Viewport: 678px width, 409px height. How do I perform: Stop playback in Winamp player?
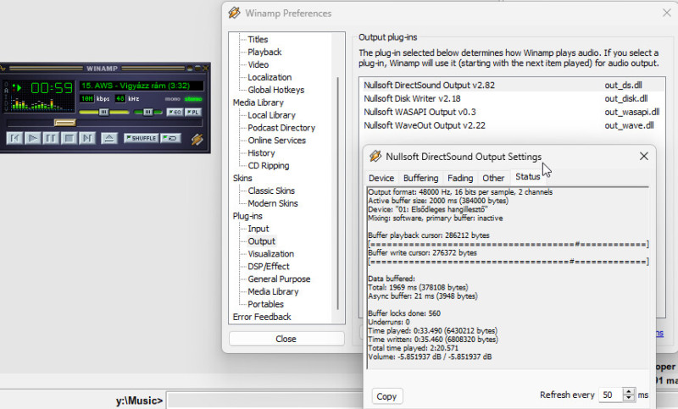click(69, 138)
